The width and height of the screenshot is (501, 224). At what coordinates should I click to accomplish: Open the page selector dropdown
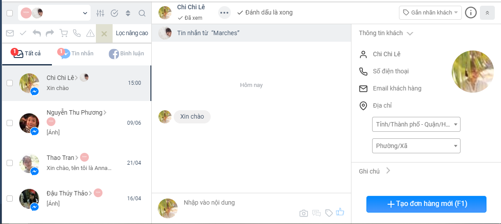54,13
